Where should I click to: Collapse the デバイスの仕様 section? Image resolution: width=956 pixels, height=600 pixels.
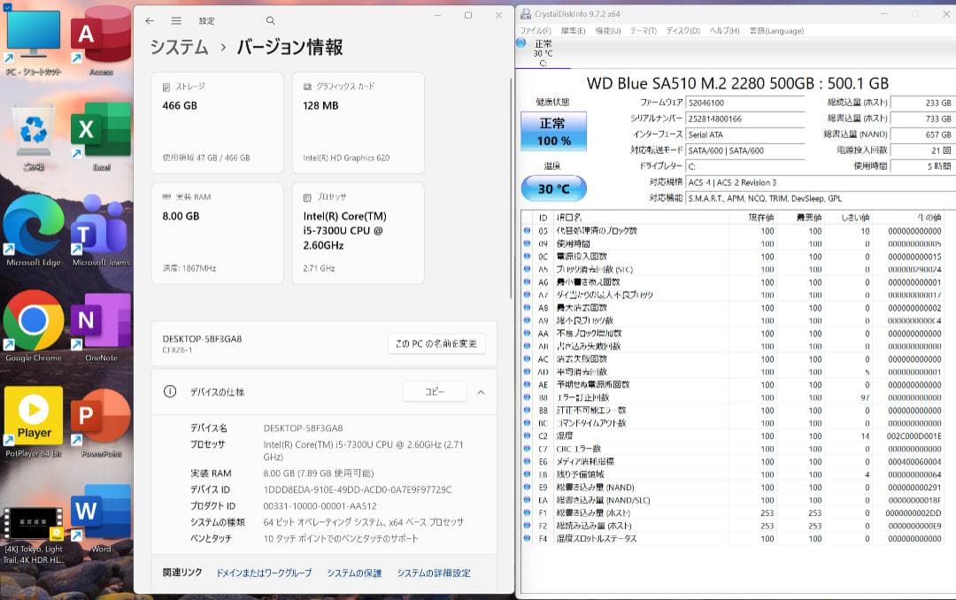pos(482,392)
